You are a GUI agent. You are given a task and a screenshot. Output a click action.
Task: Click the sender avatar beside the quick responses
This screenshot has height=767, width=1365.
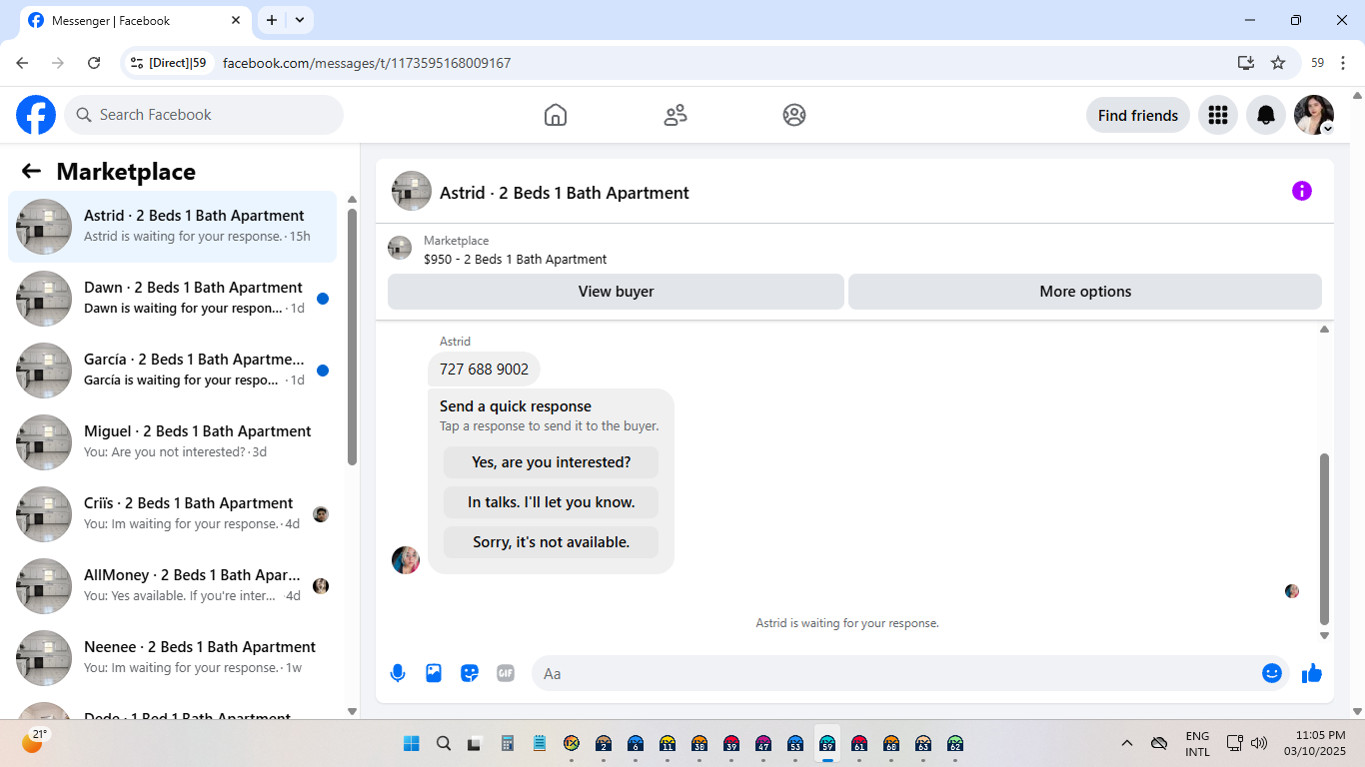pos(406,560)
